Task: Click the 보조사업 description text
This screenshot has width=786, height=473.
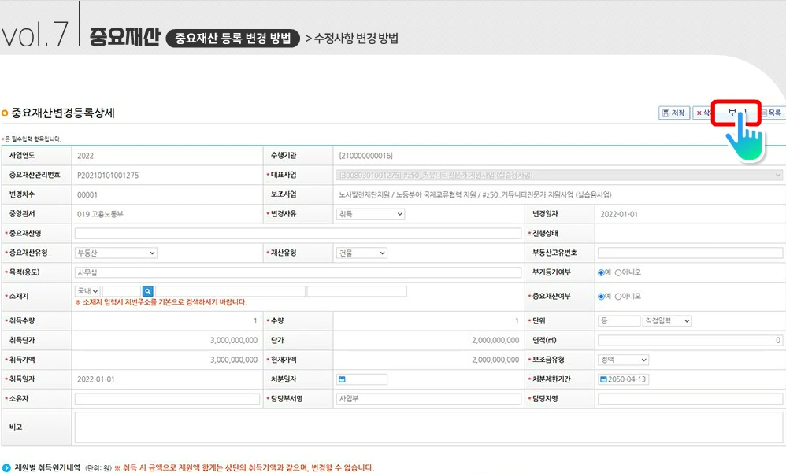Action: click(475, 195)
